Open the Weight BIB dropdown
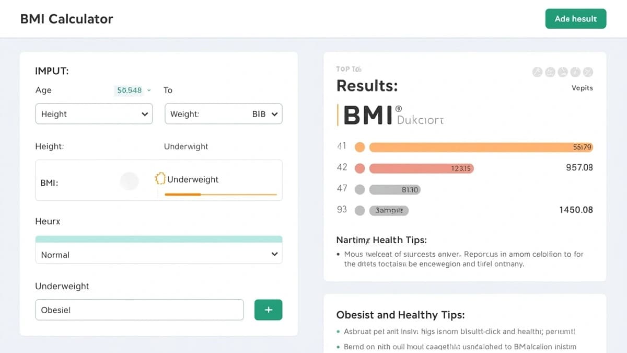Viewport: 627px width, 353px height. (x=223, y=113)
